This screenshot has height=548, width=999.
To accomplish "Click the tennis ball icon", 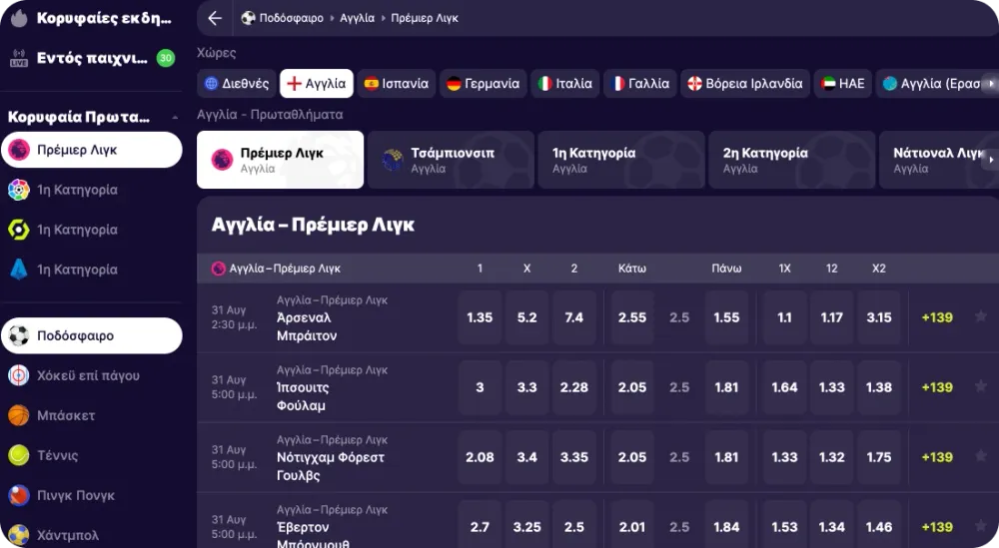I will (19, 455).
